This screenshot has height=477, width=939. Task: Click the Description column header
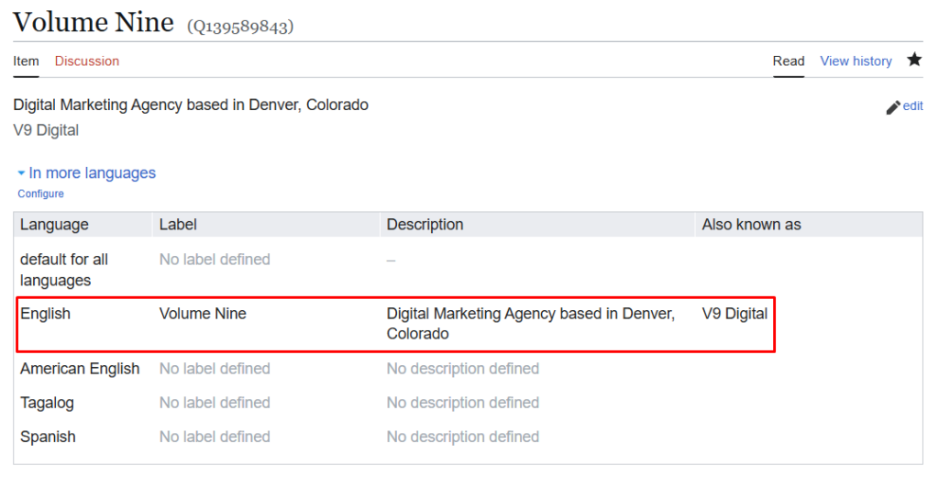coord(425,225)
